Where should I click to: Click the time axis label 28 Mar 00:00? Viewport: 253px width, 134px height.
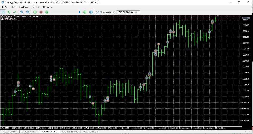click(220, 128)
